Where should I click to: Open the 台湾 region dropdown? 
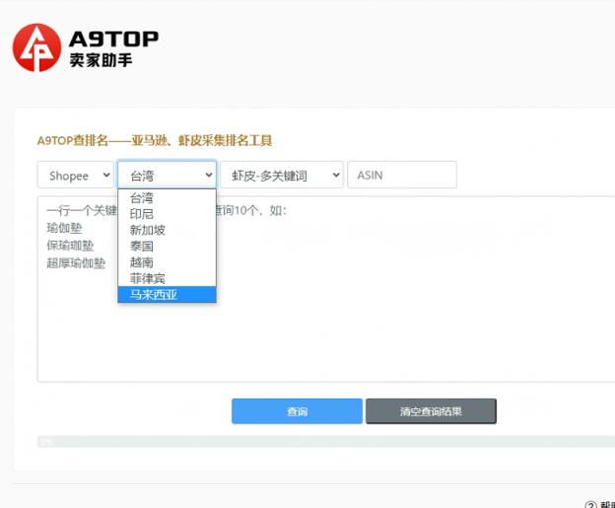click(168, 176)
